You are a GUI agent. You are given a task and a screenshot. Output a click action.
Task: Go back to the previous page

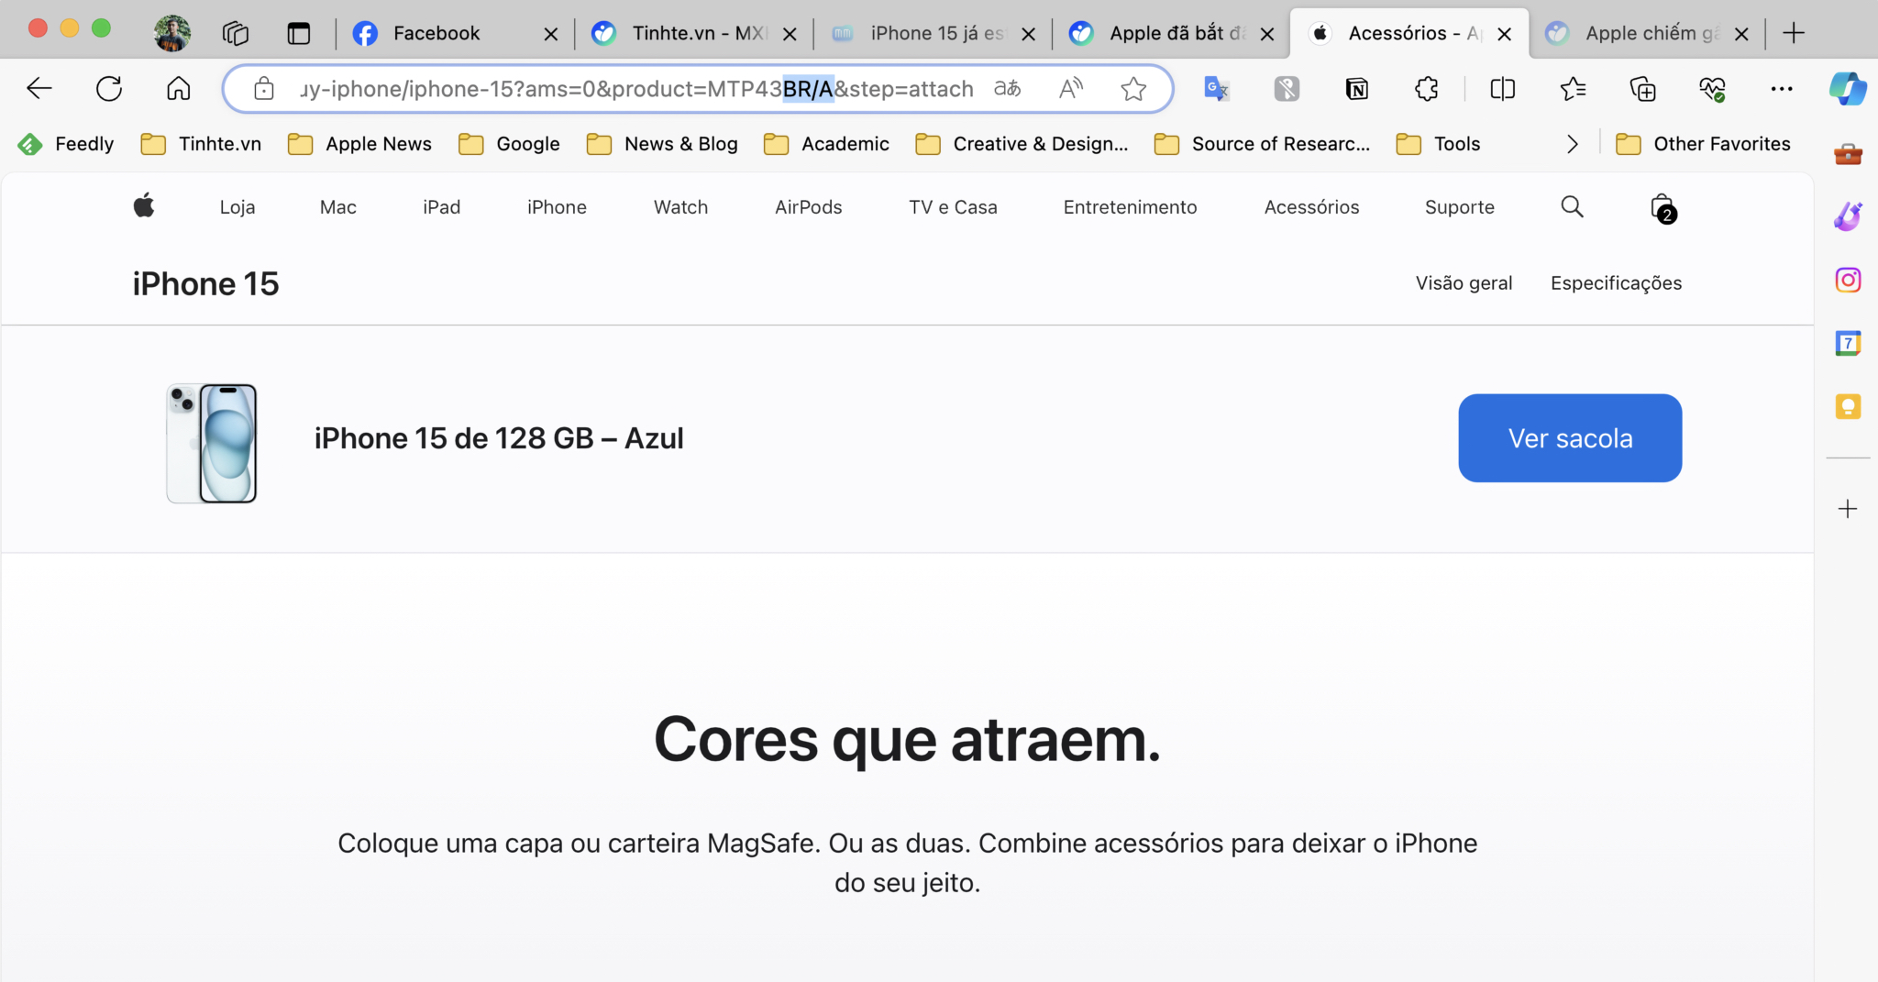39,89
